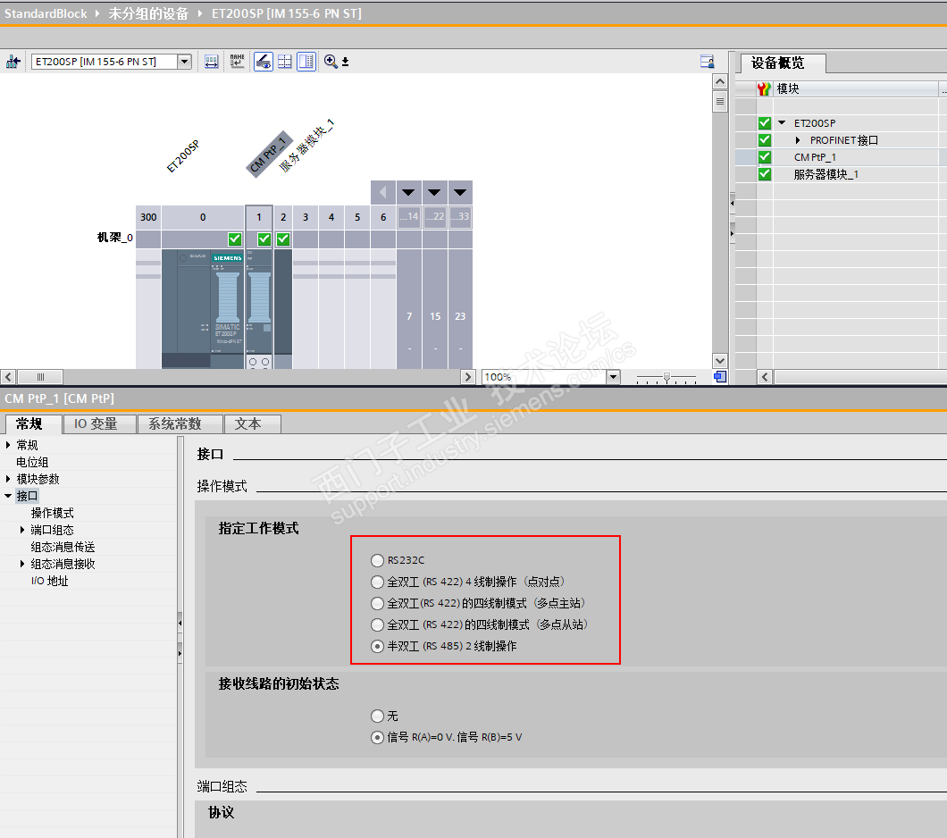The image size is (947, 838).
Task: Select full duplex RS 422 multipoint slave mode
Action: [378, 624]
